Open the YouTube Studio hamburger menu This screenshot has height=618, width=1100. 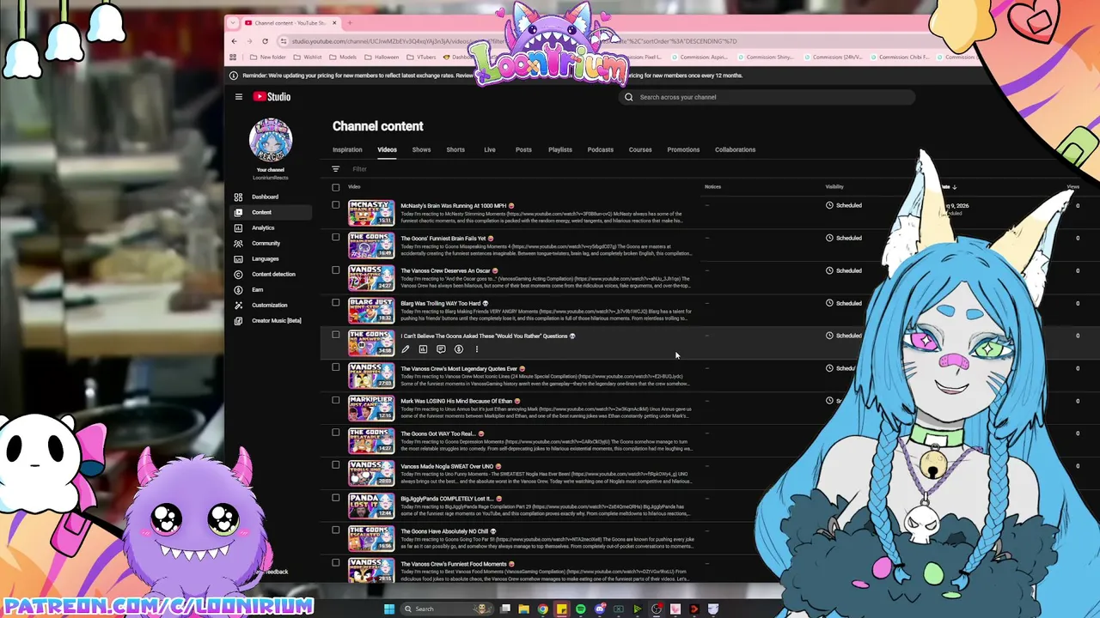tap(239, 97)
